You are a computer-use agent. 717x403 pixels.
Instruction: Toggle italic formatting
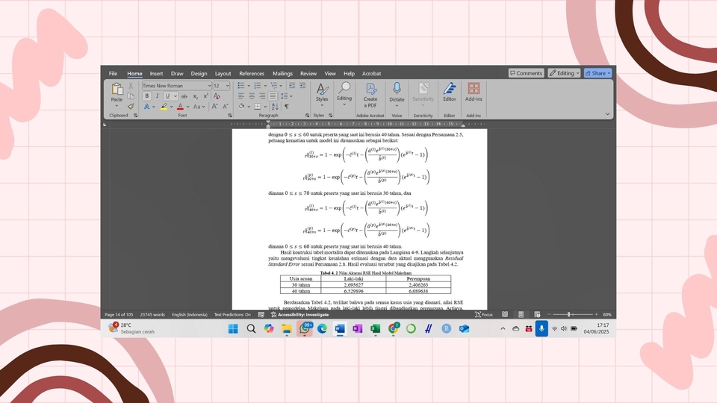[x=158, y=96]
